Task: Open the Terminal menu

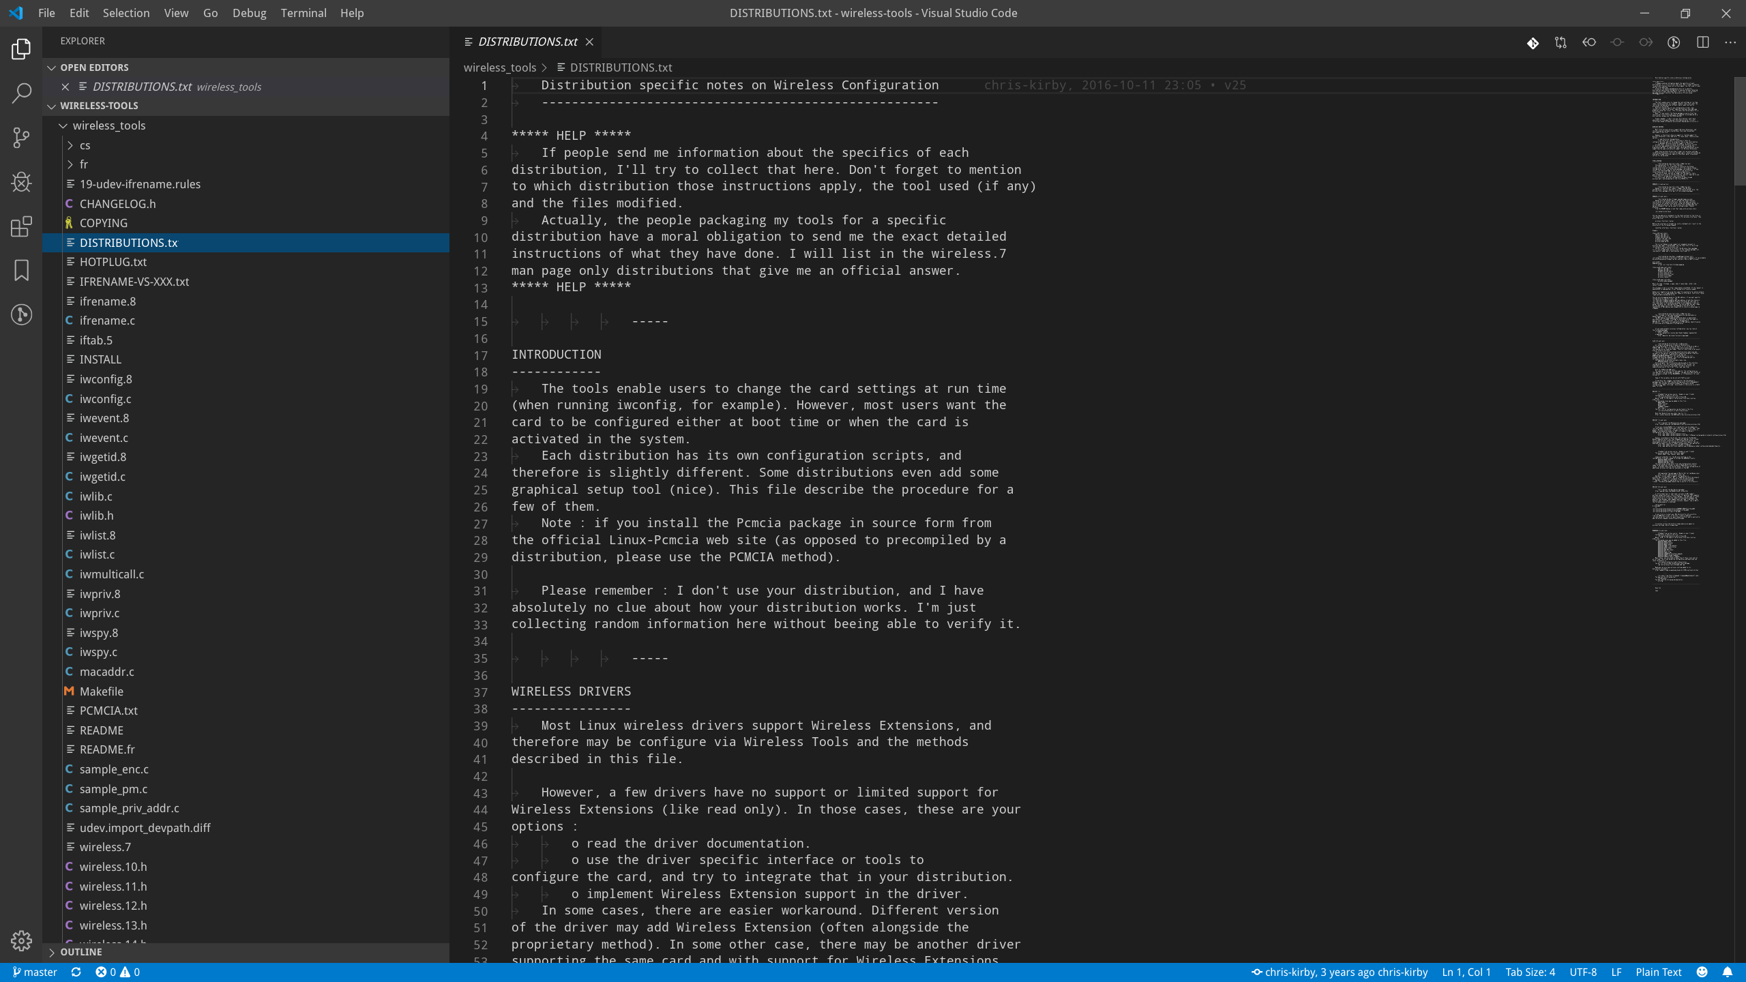Action: click(x=303, y=13)
